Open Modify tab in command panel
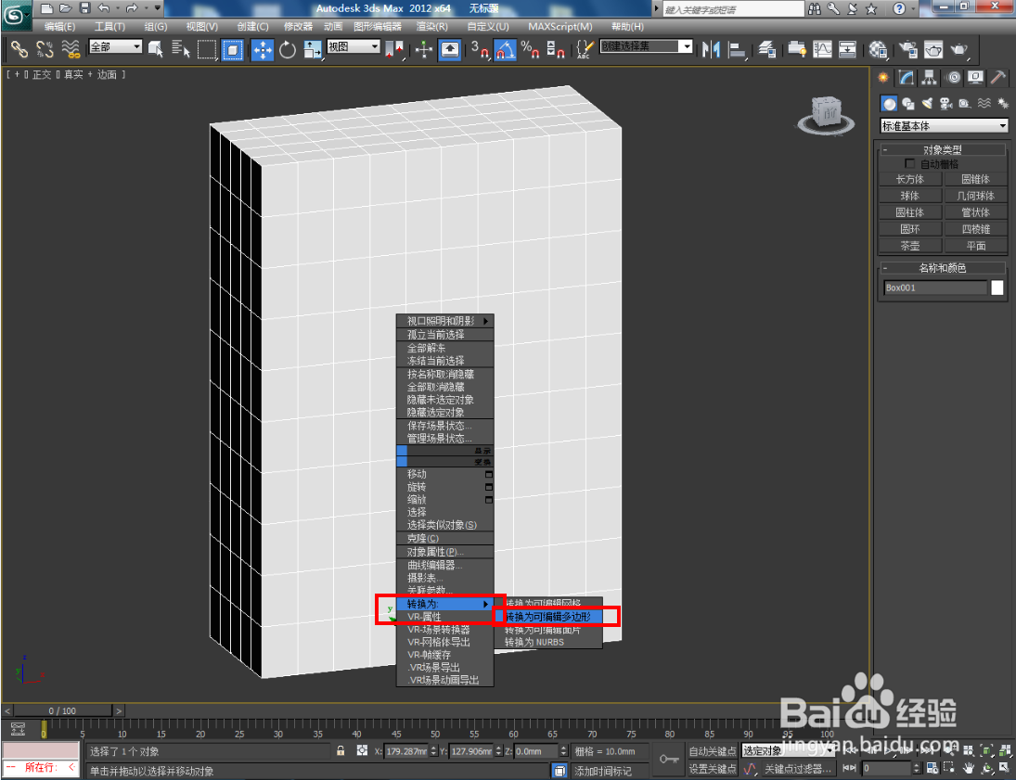The image size is (1016, 780). pos(906,79)
